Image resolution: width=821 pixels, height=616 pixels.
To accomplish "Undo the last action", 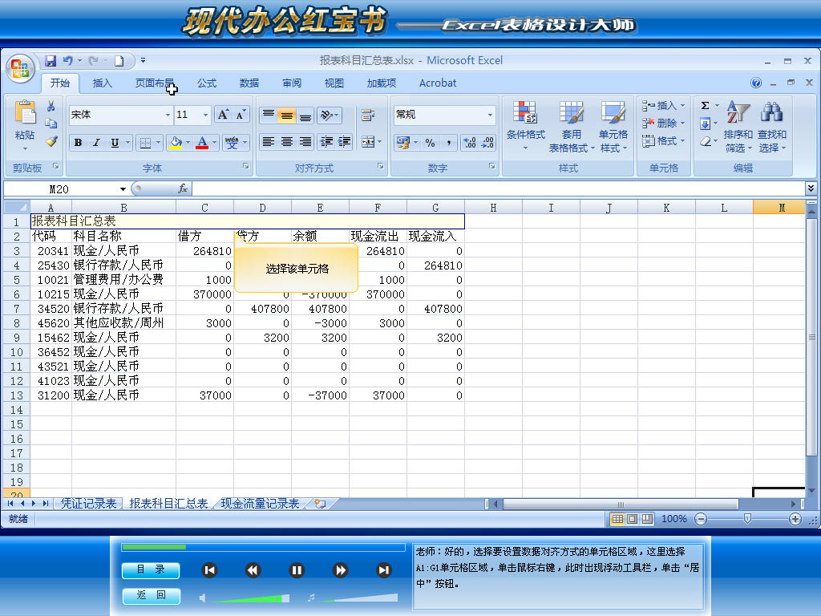I will [x=68, y=61].
